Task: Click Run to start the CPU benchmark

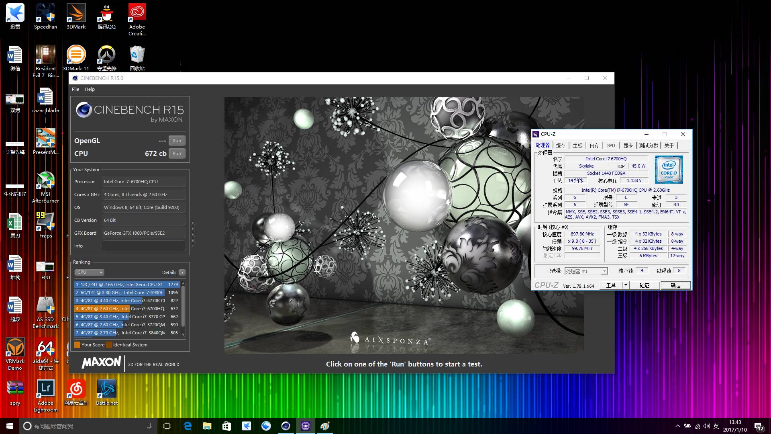Action: (177, 153)
